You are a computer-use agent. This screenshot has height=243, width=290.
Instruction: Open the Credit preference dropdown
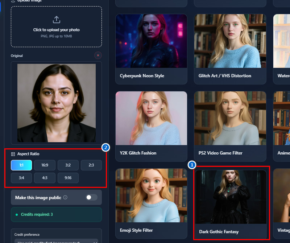57,241
